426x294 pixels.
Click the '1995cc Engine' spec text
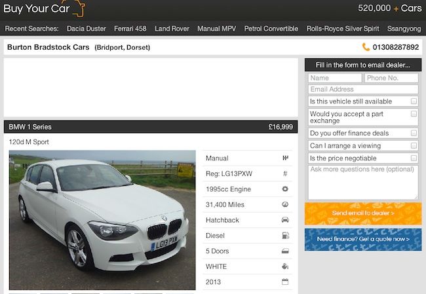tap(228, 189)
